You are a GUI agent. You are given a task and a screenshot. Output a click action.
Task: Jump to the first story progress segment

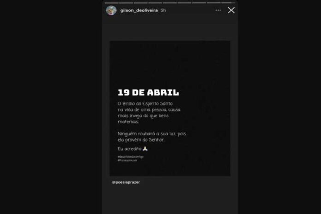pyautogui.click(x=111, y=3)
